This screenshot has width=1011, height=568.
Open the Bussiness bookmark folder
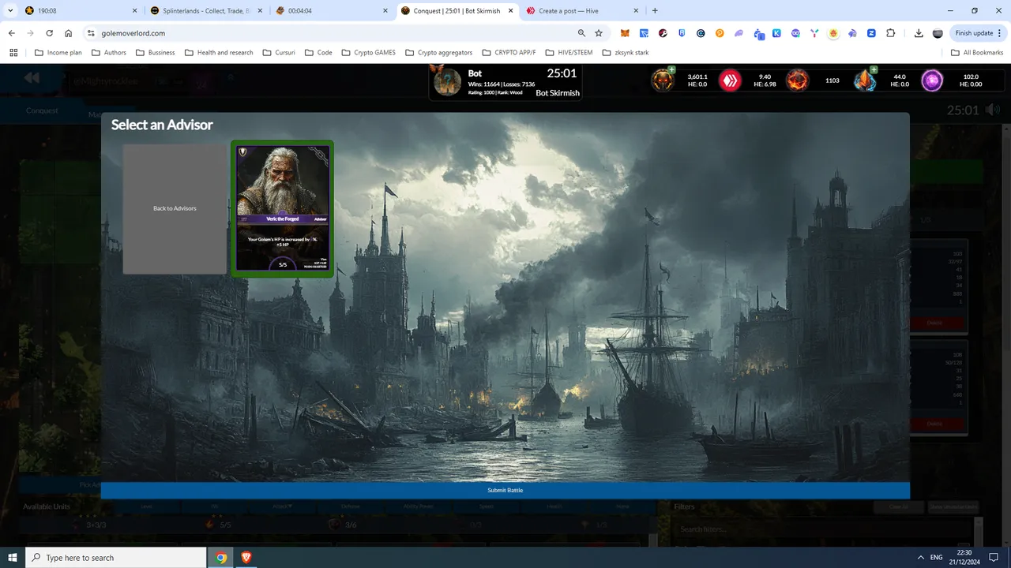coord(156,53)
